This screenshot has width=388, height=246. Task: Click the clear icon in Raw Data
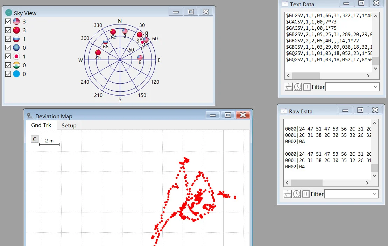(x=288, y=194)
